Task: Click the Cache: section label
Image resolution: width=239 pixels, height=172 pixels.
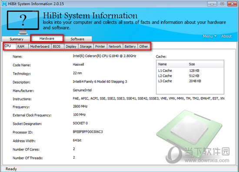Action: (161, 56)
